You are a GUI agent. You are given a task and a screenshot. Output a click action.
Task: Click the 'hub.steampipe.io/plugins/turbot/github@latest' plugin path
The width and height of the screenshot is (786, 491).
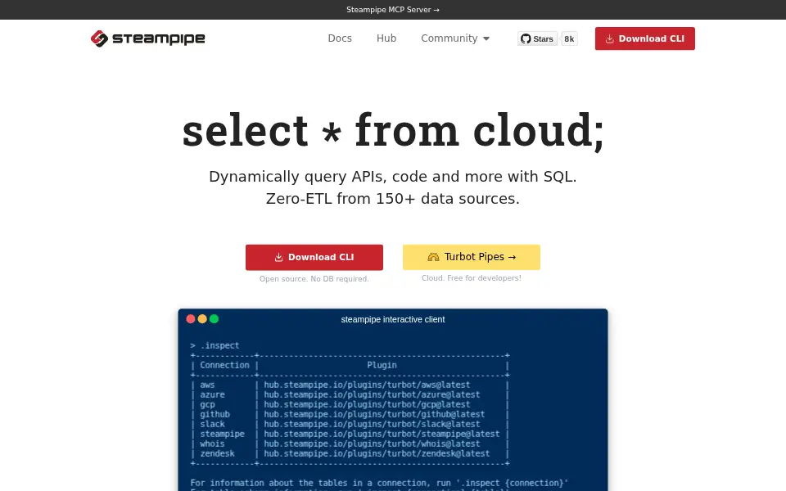375,414
